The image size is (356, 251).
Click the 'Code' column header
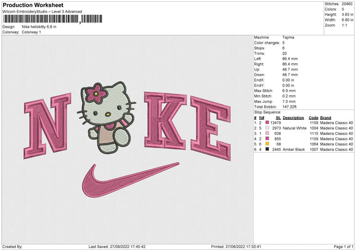tap(313, 118)
